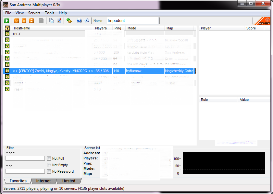Screen dimensions: 273x194
Task: Tick the No Password filter checkbox
Action: 49,171
